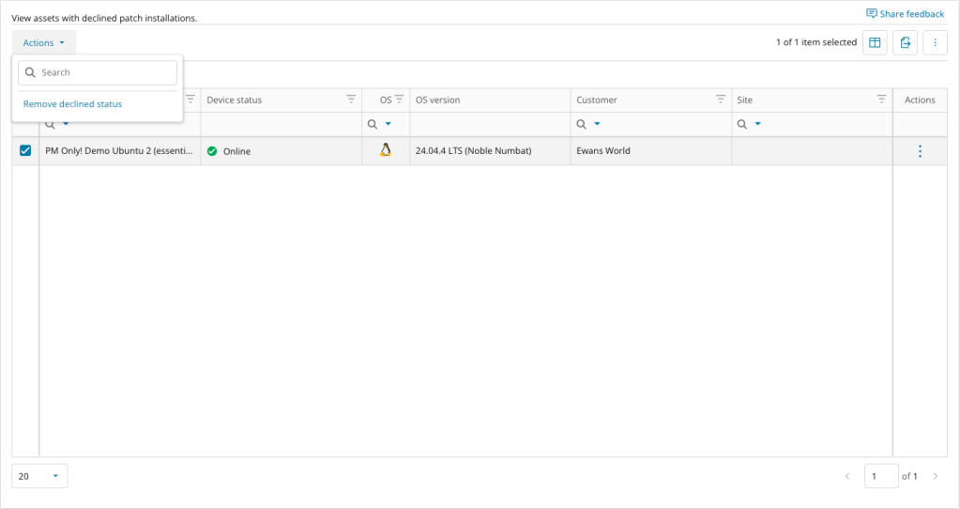
Task: Click the Online status text
Action: pos(236,151)
